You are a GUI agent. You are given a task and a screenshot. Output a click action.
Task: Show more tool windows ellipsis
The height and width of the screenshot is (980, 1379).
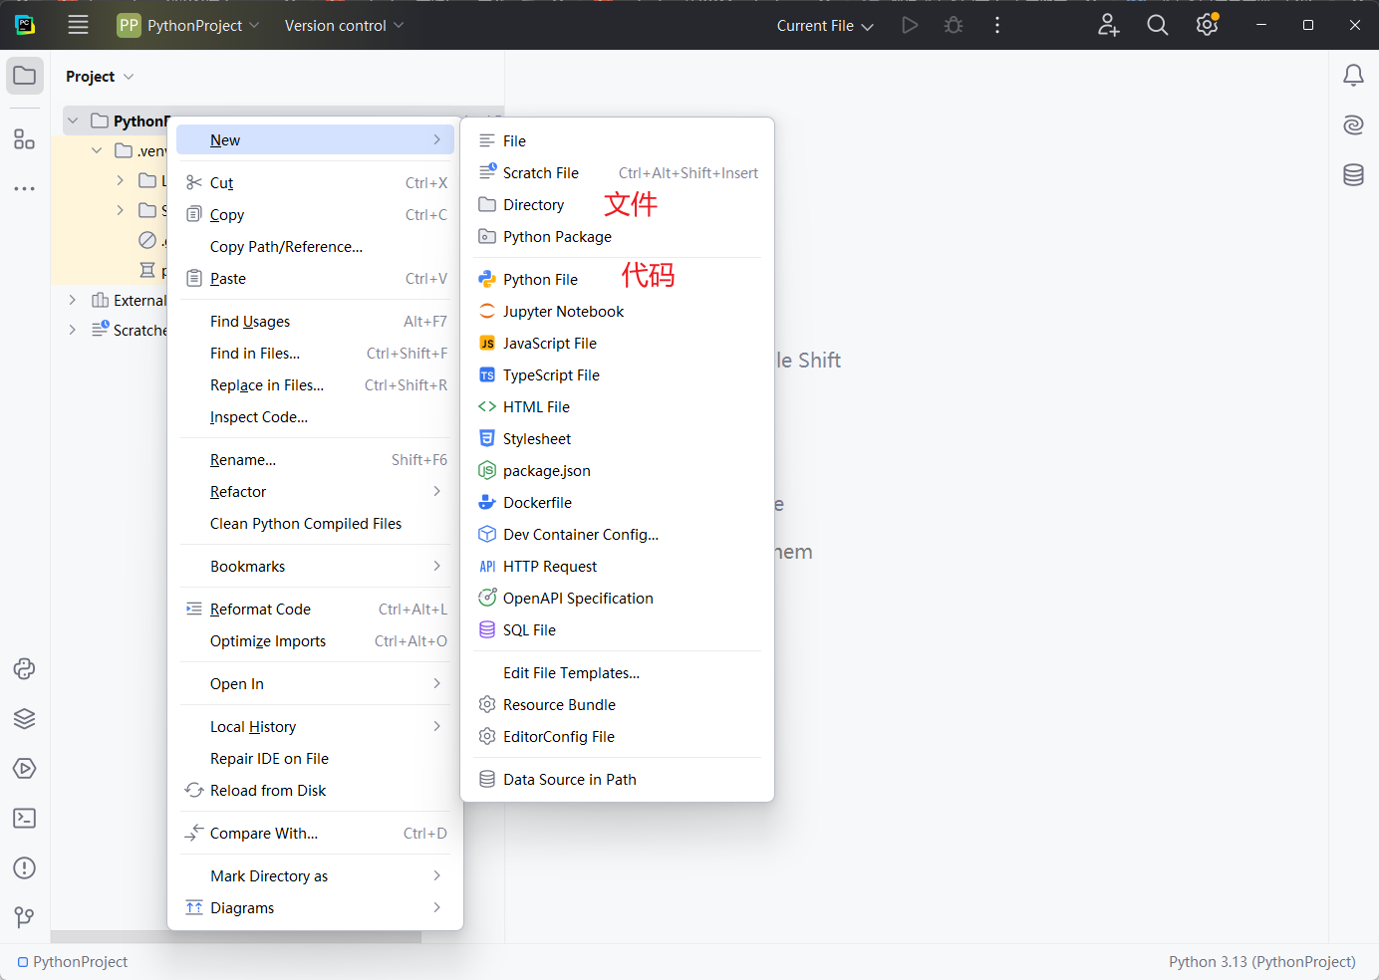[25, 188]
